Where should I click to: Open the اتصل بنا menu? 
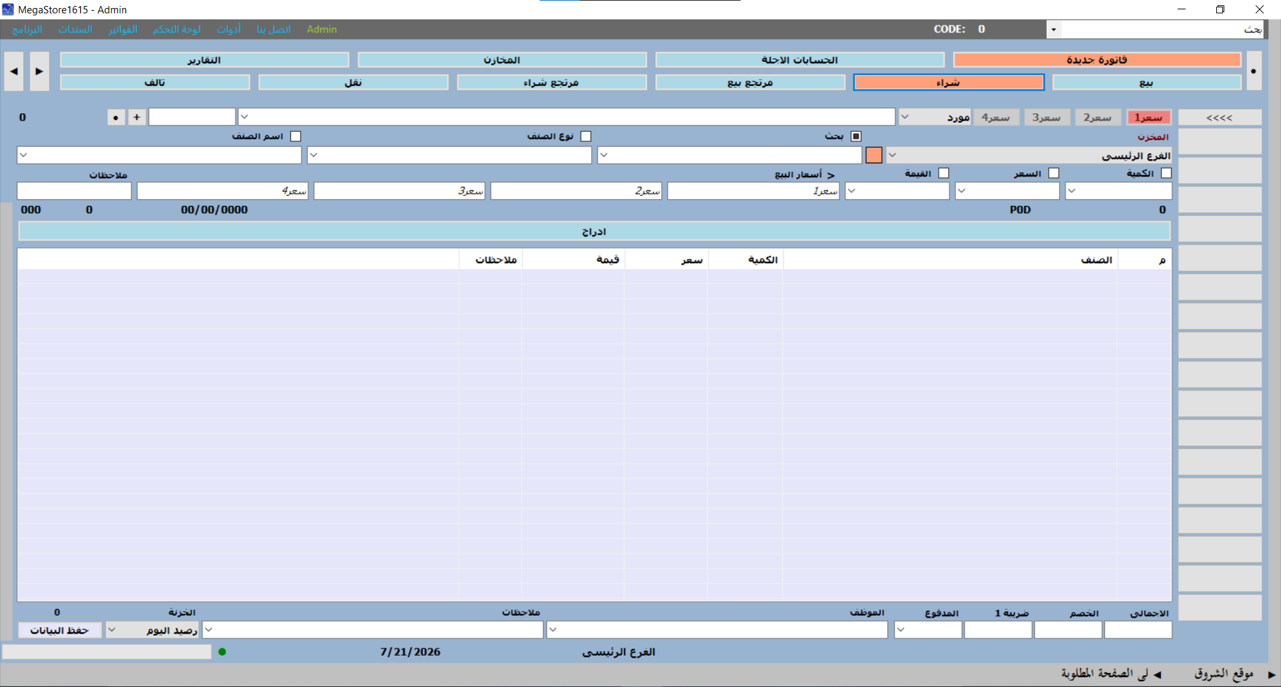[274, 29]
